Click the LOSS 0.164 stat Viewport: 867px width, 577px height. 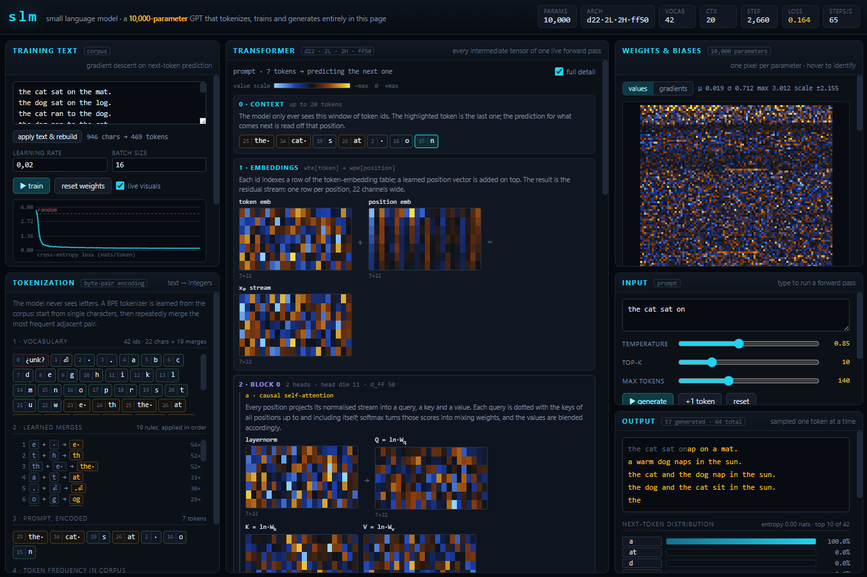click(x=800, y=17)
